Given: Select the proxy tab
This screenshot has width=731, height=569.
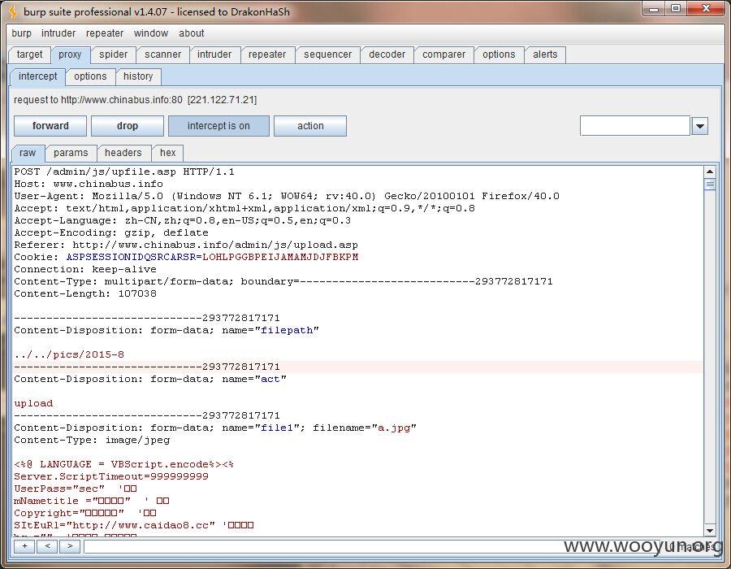Looking at the screenshot, I should tap(70, 54).
